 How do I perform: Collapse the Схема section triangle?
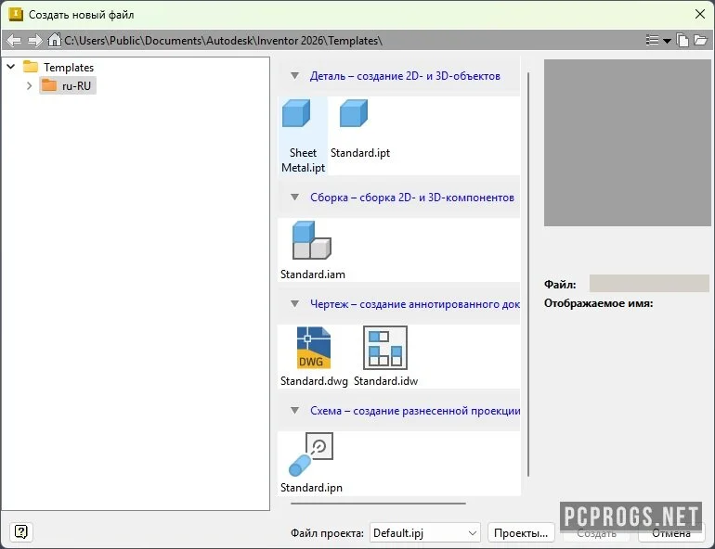pos(295,411)
